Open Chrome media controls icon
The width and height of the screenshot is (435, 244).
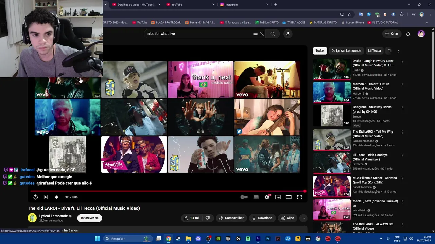pos(414,14)
